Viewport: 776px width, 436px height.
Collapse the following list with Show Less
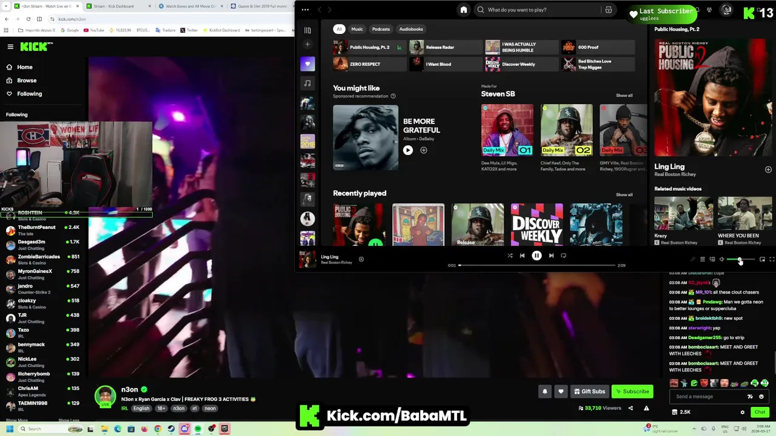pyautogui.click(x=69, y=420)
